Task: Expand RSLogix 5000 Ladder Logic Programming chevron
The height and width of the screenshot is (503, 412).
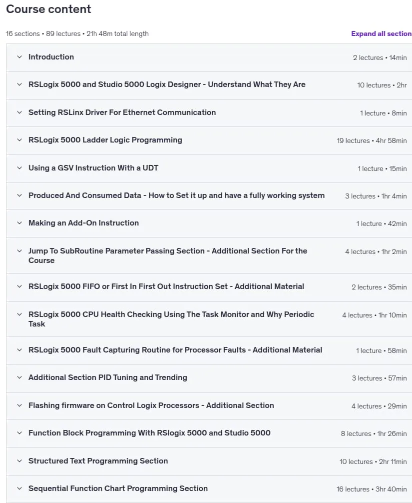Action: (19, 140)
